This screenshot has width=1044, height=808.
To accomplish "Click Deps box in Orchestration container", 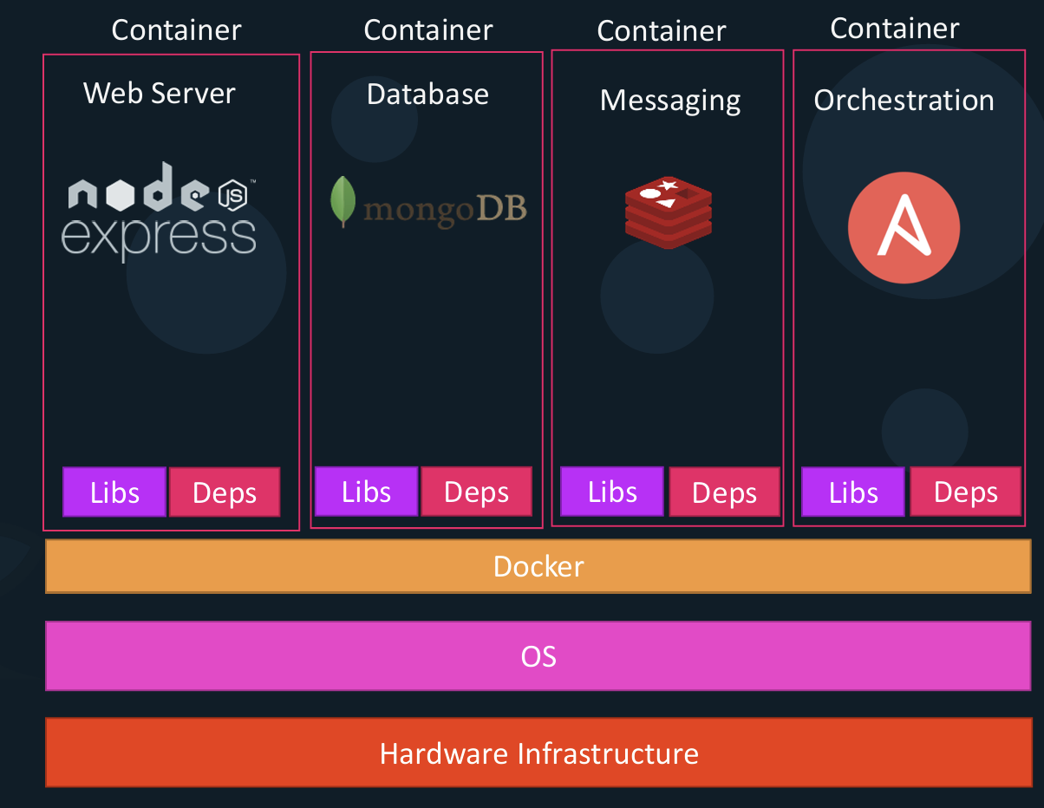I will pyautogui.click(x=965, y=492).
